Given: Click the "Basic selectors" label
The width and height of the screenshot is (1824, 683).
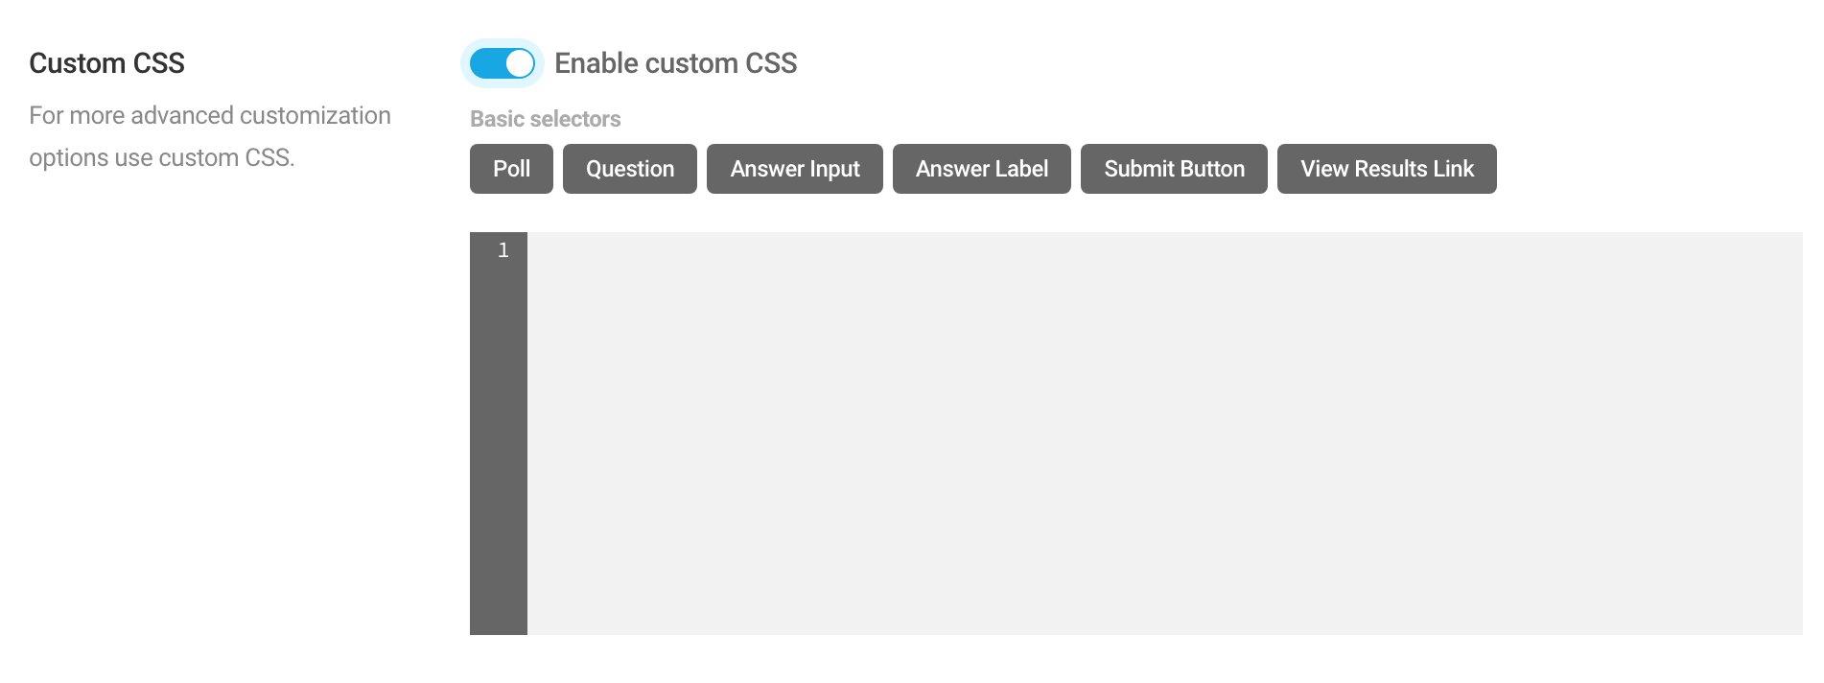Looking at the screenshot, I should pyautogui.click(x=545, y=119).
